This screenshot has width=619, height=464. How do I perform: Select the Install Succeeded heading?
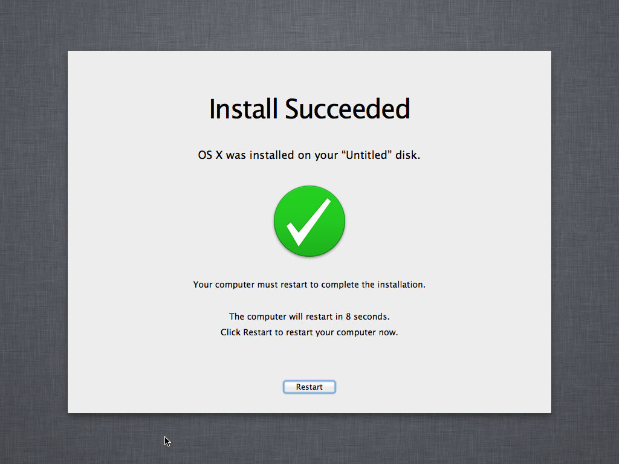tap(309, 109)
